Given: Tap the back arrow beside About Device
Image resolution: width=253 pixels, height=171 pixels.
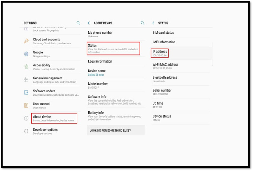Looking at the screenshot, I should click(89, 23).
